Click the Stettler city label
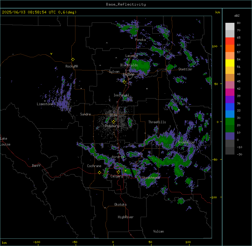 [x=185, y=69]
